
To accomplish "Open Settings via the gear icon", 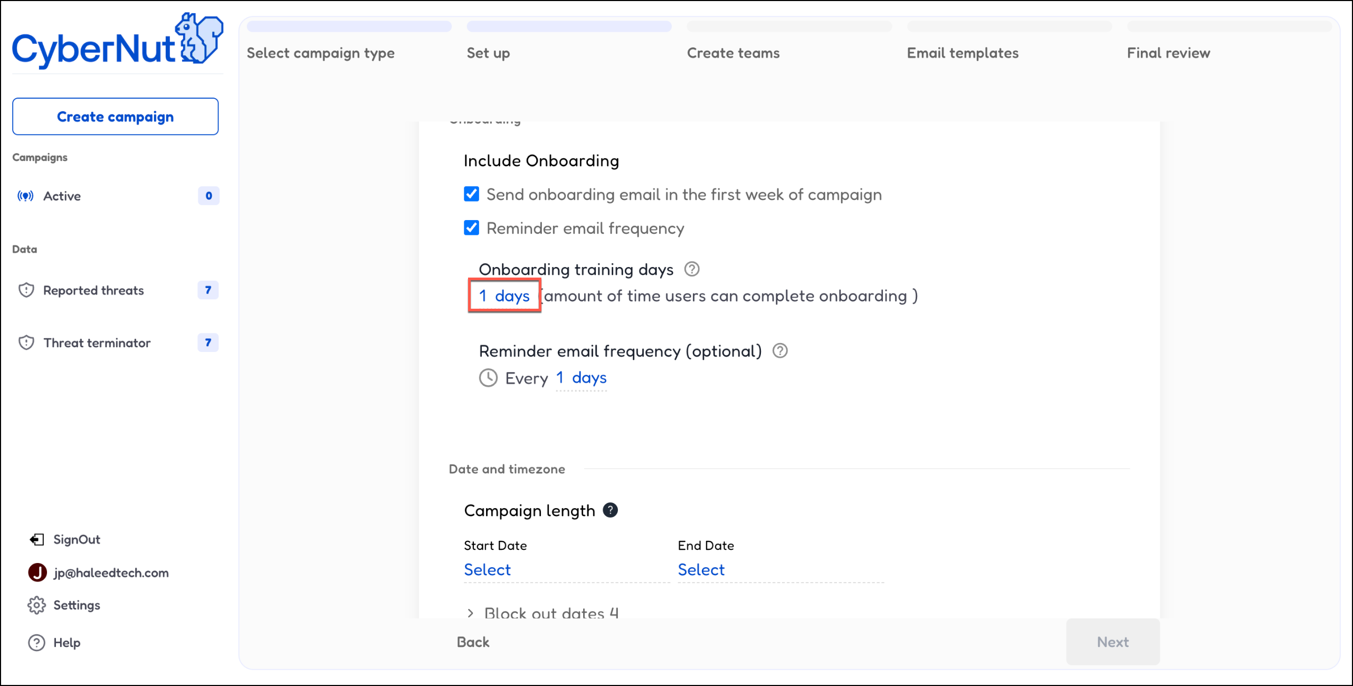I will click(x=36, y=605).
